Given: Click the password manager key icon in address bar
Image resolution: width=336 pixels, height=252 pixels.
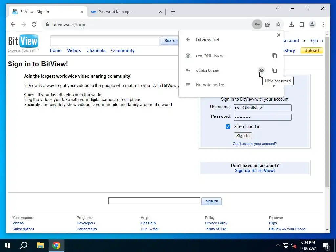Looking at the screenshot, I should (257, 24).
